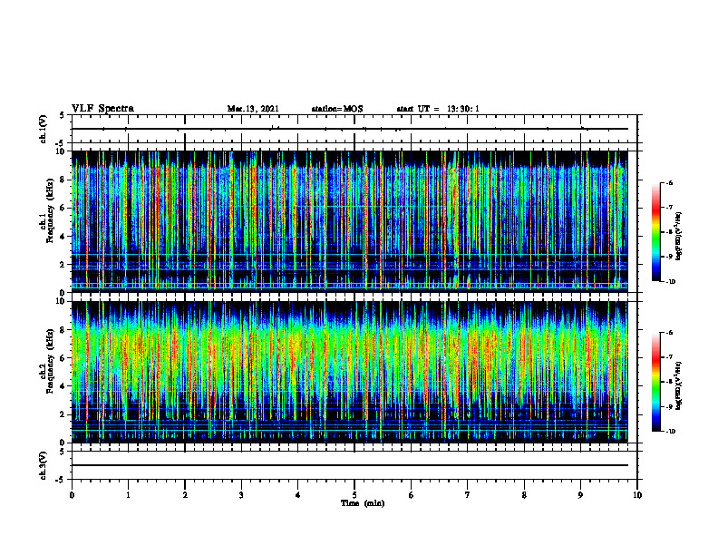The height and width of the screenshot is (555, 718).
Task: Click time axis tick label "2"
Action: coord(185,495)
